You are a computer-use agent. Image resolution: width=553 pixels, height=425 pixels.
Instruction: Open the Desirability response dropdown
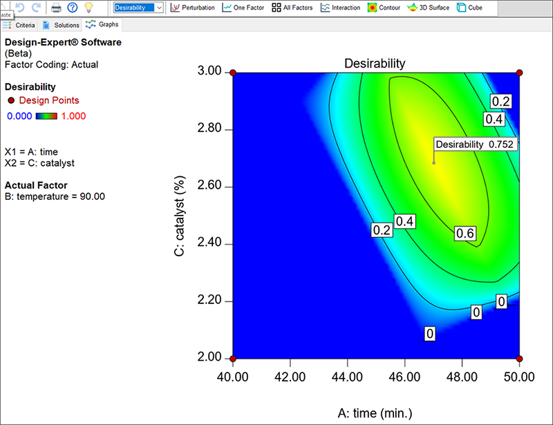coord(138,8)
